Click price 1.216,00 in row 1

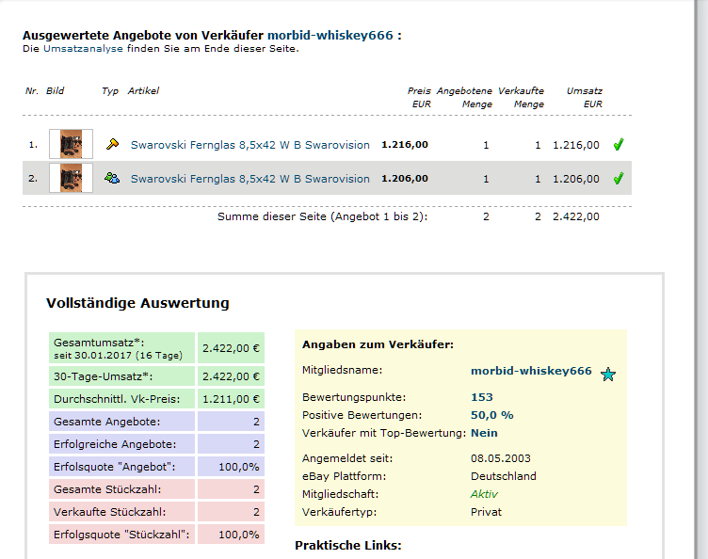tap(405, 144)
